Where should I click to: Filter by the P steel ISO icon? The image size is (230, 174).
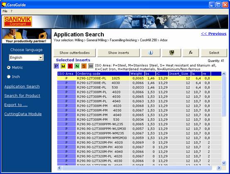56,66
